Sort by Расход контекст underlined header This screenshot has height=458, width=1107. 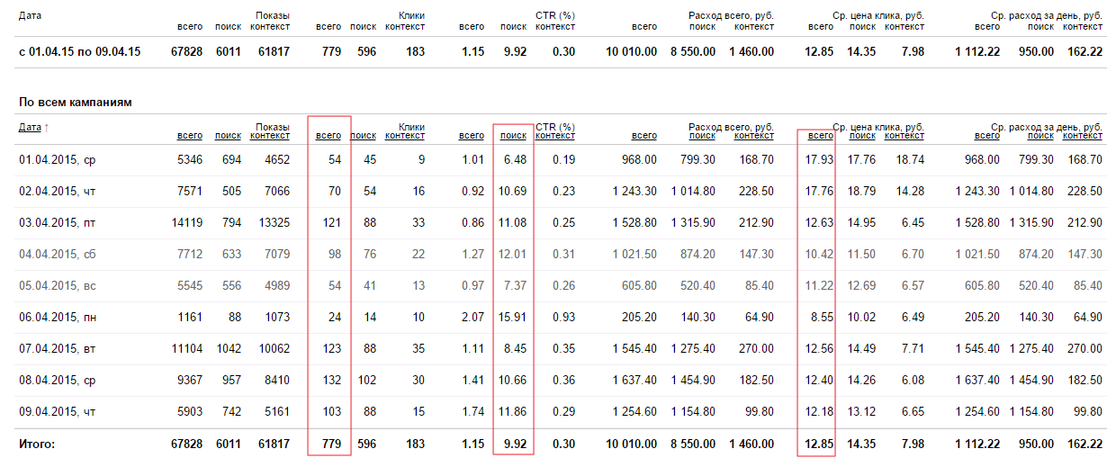[x=754, y=136]
